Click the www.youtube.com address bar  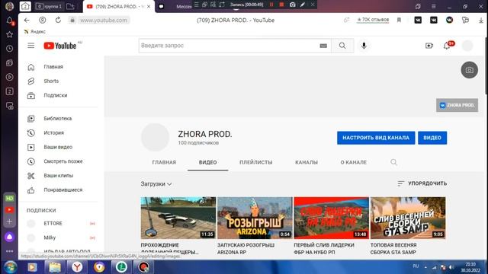click(x=104, y=21)
